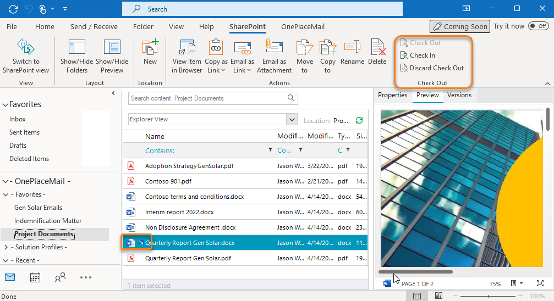Click the Move to icon
This screenshot has width=554, height=301.
click(305, 47)
